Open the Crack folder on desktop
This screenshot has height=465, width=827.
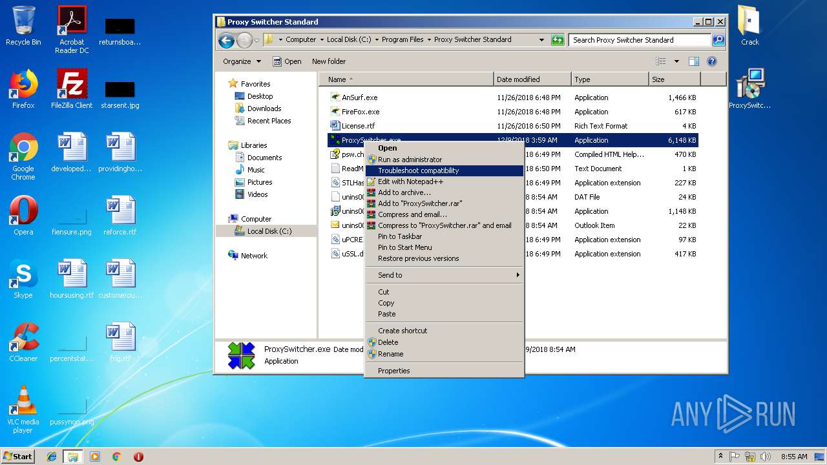pos(750,26)
